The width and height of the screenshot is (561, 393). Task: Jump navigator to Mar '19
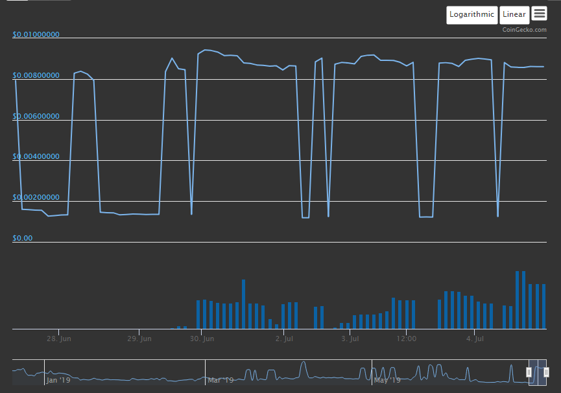click(221, 380)
